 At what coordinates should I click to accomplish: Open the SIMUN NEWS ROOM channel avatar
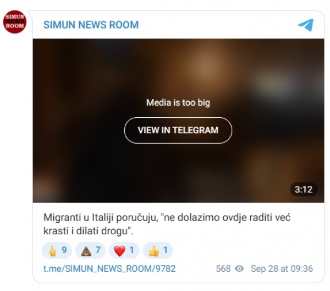point(15,21)
